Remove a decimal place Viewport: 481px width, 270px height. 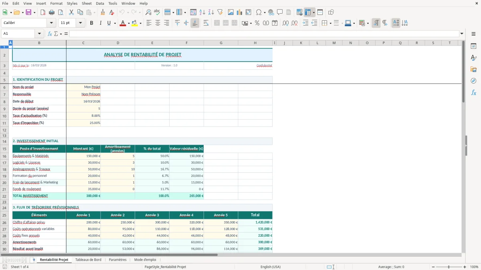point(295,23)
